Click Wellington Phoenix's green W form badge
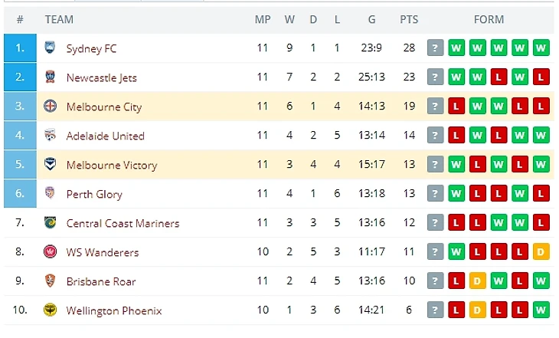Viewport: 559px width, 338px height. pyautogui.click(x=541, y=310)
